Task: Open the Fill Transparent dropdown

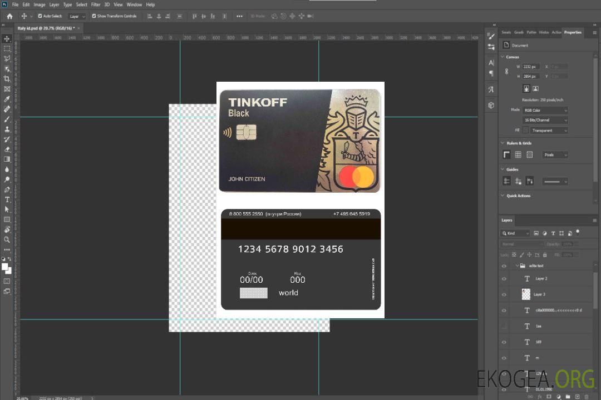Action: pyautogui.click(x=549, y=131)
